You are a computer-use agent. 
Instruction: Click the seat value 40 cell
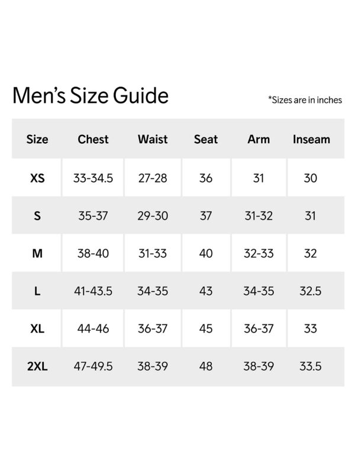[x=206, y=253]
